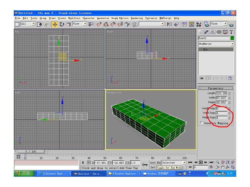Click the Mirror Selected Objects icon

pos(169,24)
